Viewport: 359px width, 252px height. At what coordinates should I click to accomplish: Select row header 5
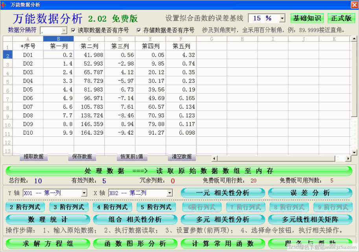tap(7, 81)
